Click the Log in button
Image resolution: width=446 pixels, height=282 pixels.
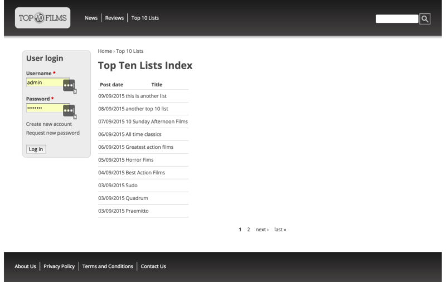tap(36, 149)
